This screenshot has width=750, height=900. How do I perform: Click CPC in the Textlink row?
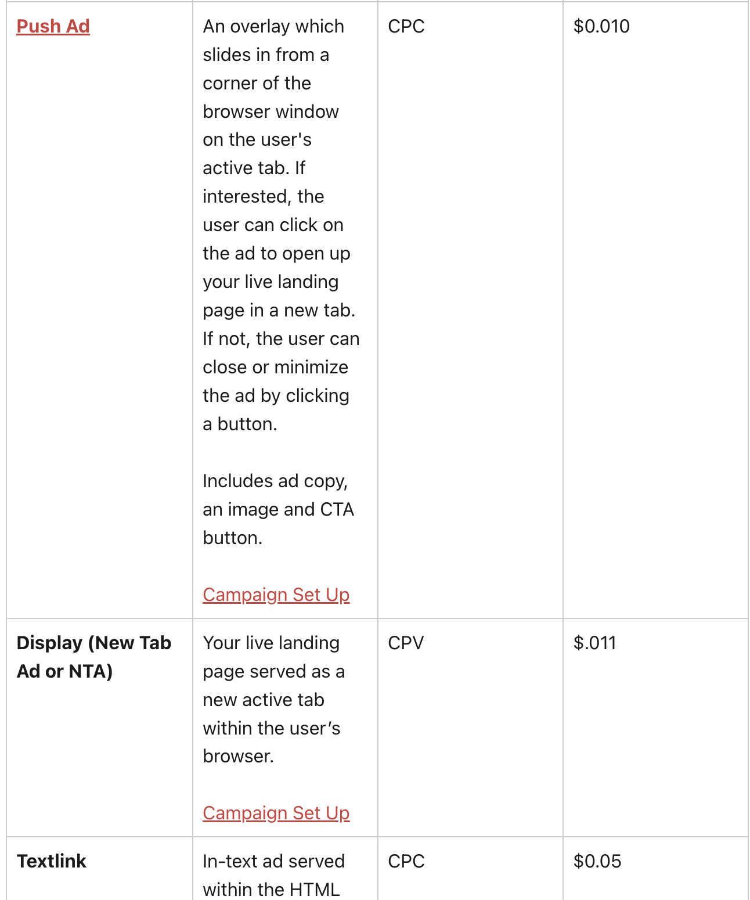(x=406, y=862)
